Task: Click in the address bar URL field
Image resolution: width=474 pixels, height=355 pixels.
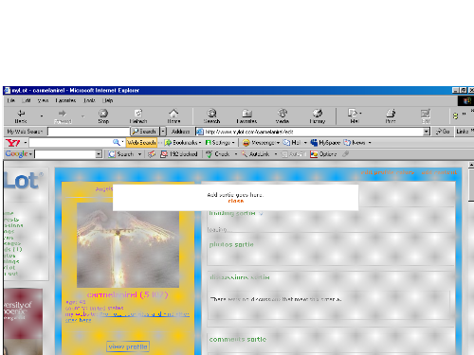Action: click(313, 132)
